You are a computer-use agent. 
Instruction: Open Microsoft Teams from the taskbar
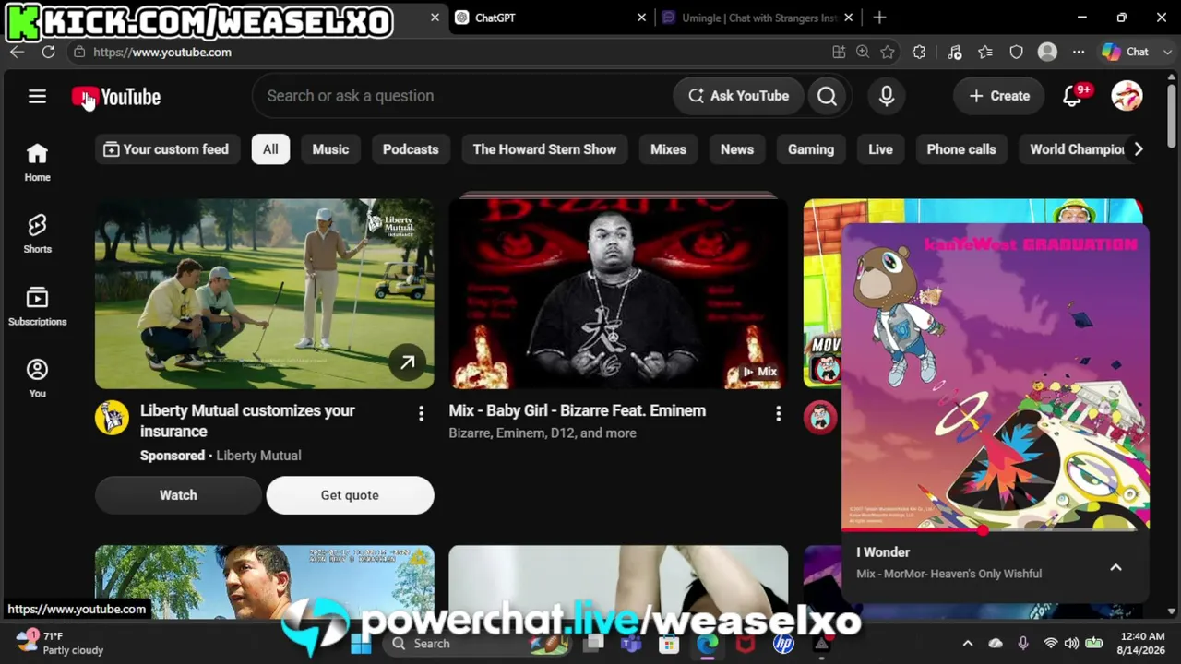point(631,644)
